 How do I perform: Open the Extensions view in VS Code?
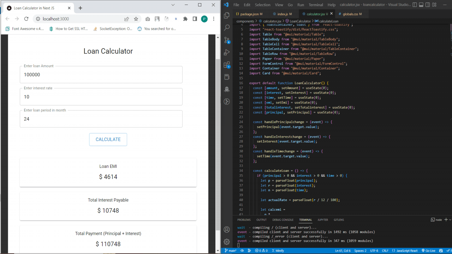coord(227,65)
